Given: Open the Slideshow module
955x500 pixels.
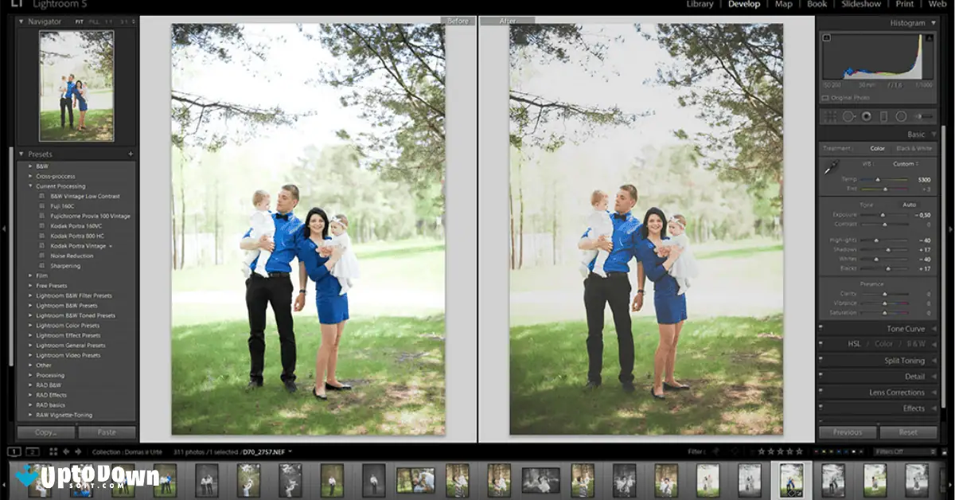Looking at the screenshot, I should coord(861,5).
